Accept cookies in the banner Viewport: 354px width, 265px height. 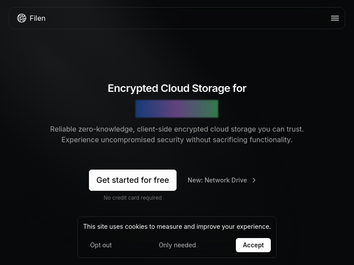tap(253, 245)
